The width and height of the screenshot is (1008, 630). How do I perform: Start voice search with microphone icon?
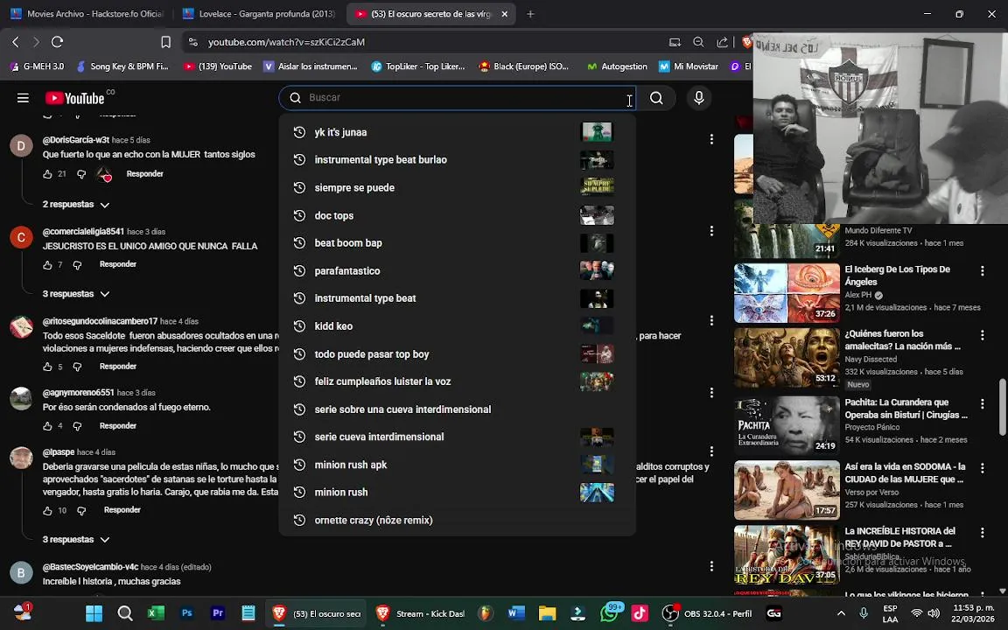699,98
